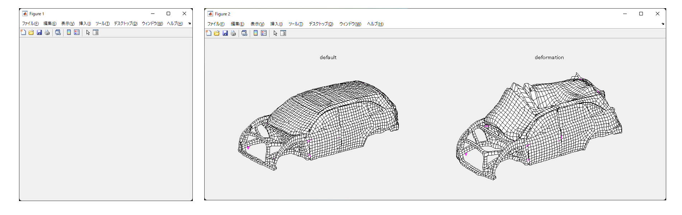
Task: Maximize the Figure 2 window
Action: point(641,14)
